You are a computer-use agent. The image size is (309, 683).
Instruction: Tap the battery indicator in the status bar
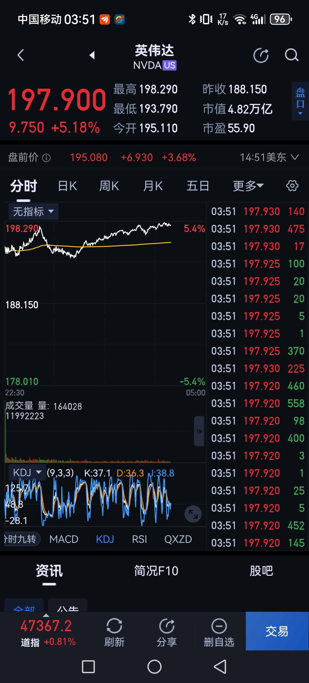[281, 19]
